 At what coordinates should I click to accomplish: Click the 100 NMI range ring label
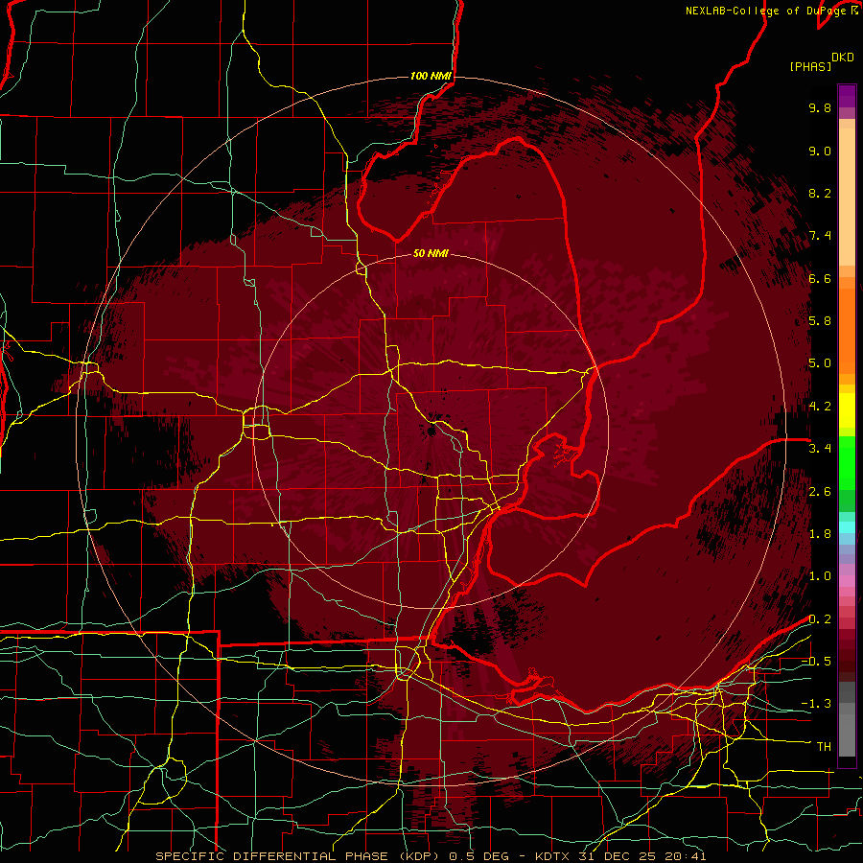431,76
